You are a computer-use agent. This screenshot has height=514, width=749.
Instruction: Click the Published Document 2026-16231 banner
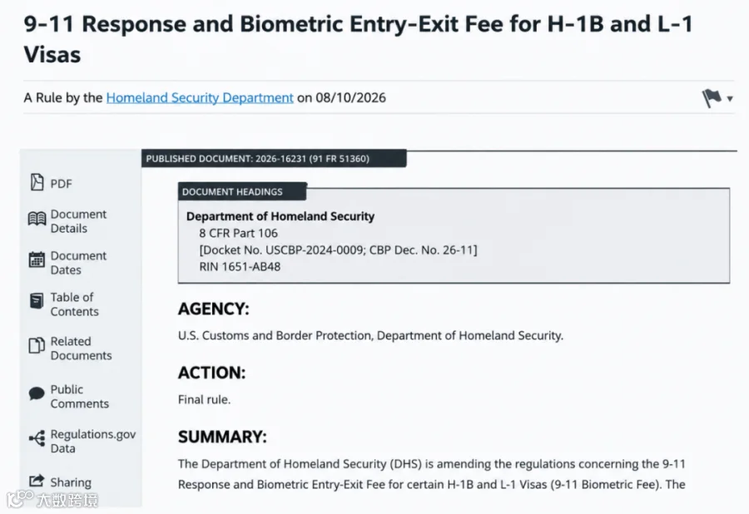click(274, 159)
